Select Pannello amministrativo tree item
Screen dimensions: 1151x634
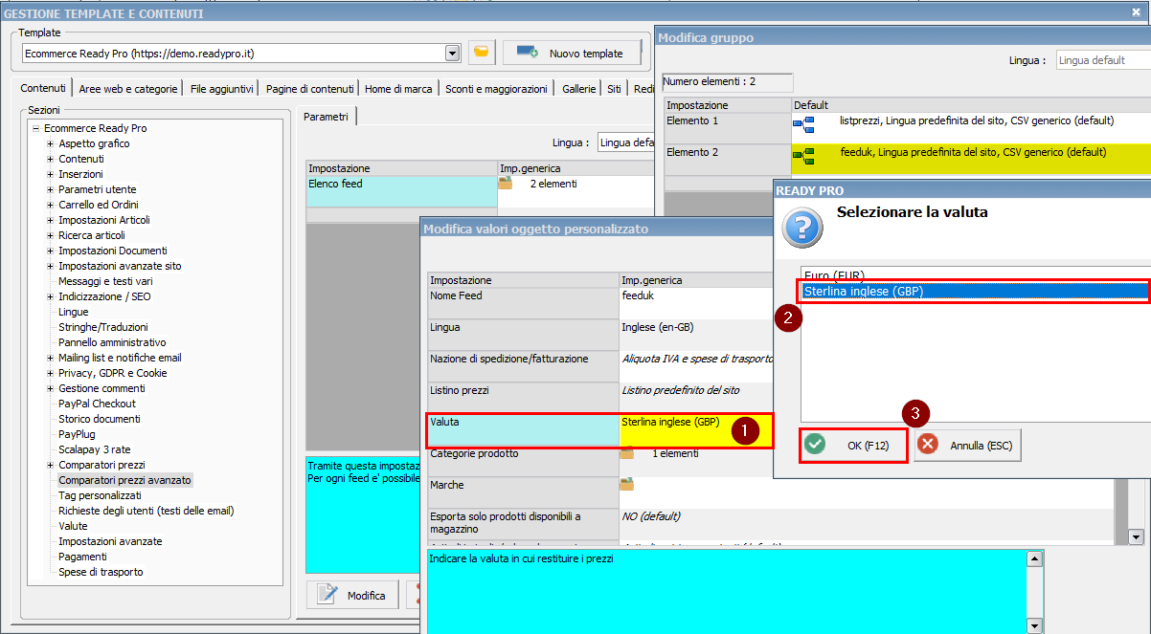tap(112, 342)
